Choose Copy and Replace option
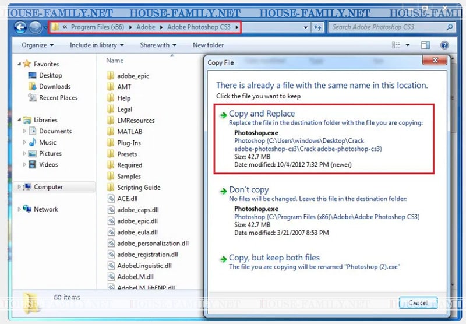This screenshot has width=466, height=324. 324,139
